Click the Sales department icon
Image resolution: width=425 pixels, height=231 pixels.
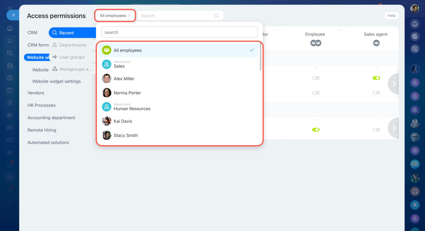tap(107, 64)
